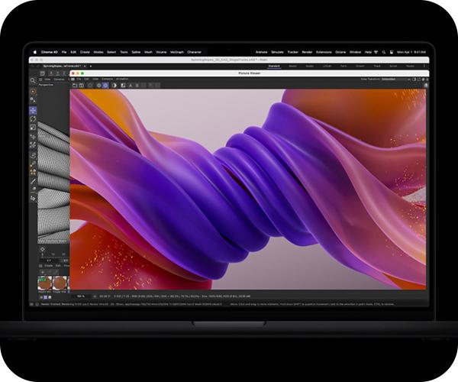
Task: Click the open folder icon in Picture Viewer
Action: (74, 85)
